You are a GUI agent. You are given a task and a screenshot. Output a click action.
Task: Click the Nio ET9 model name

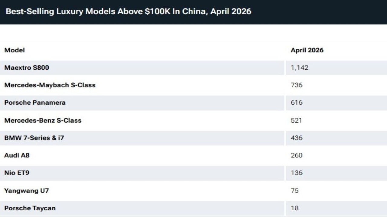(x=17, y=173)
